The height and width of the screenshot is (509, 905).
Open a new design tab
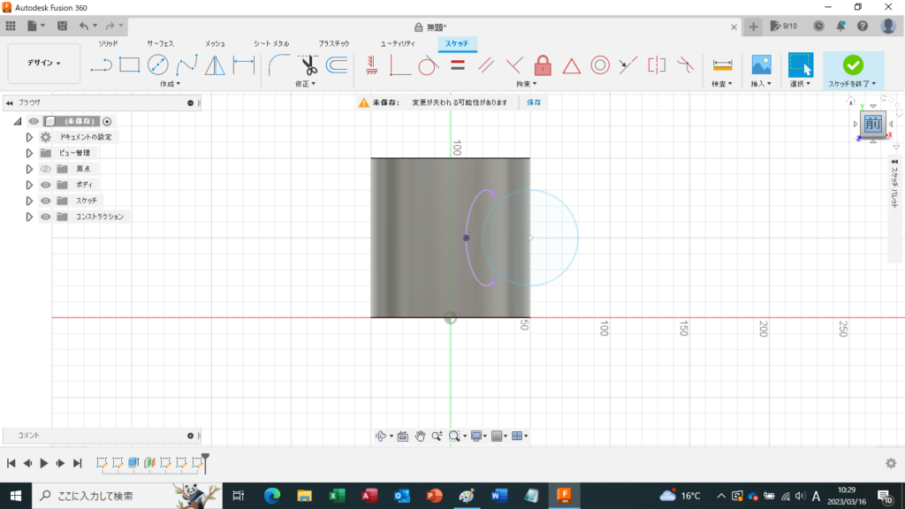click(x=753, y=27)
